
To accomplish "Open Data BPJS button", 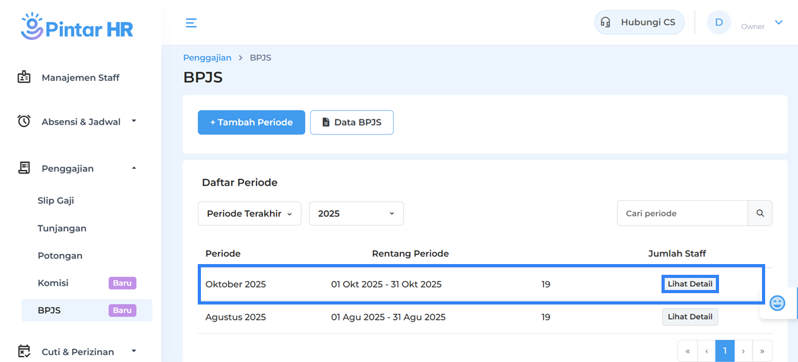I will click(x=351, y=123).
